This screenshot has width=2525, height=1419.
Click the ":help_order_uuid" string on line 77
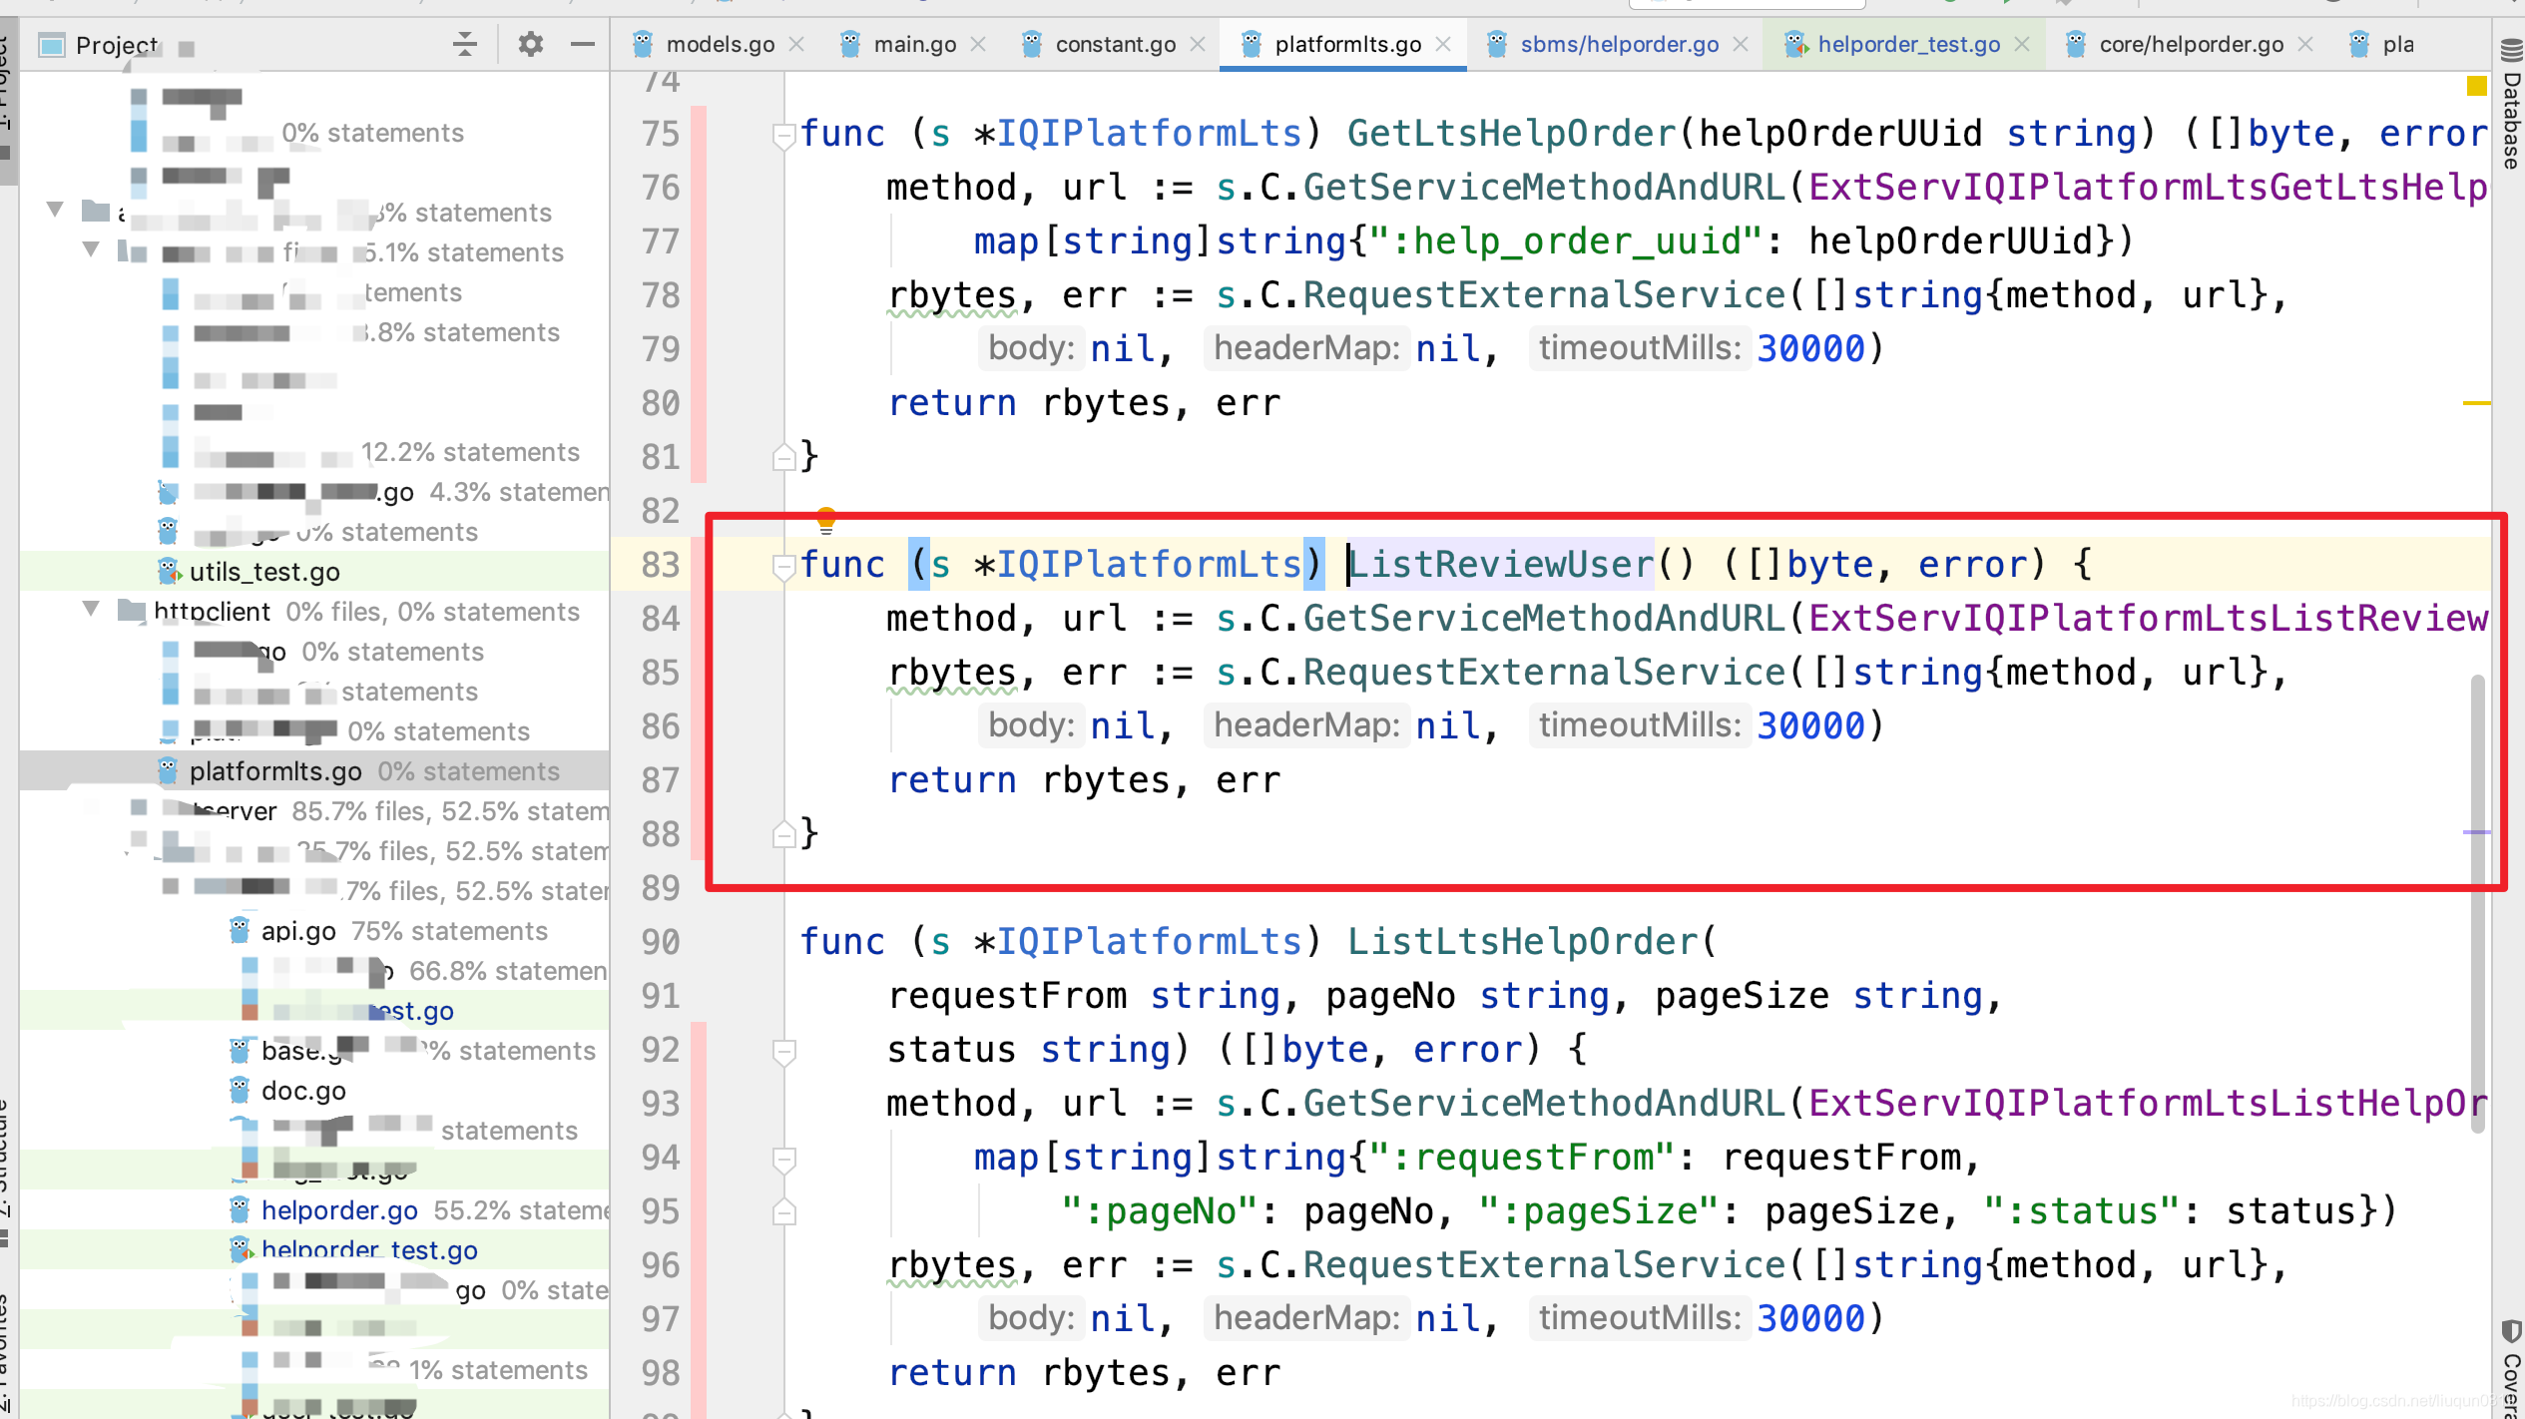click(x=1565, y=241)
